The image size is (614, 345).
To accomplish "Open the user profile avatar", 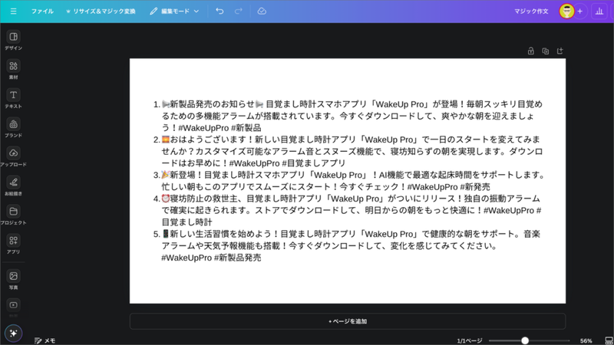I will click(x=566, y=11).
